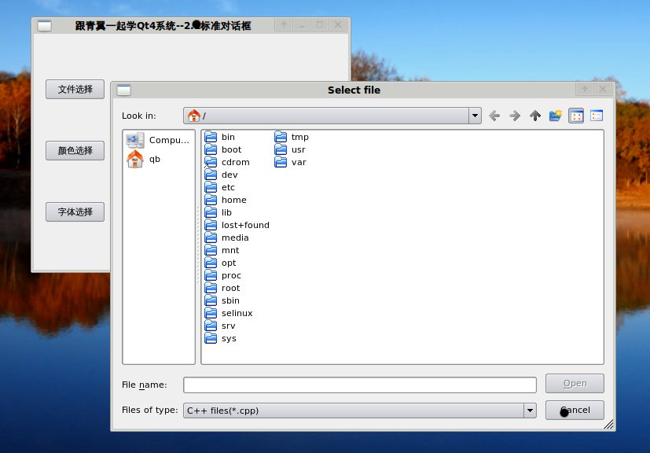Open the Look in path dropdown
This screenshot has height=453, width=650.
click(475, 116)
